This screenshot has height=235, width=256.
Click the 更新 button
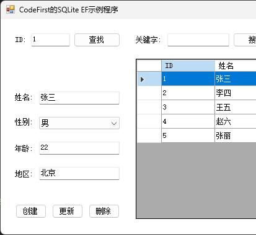tap(68, 211)
